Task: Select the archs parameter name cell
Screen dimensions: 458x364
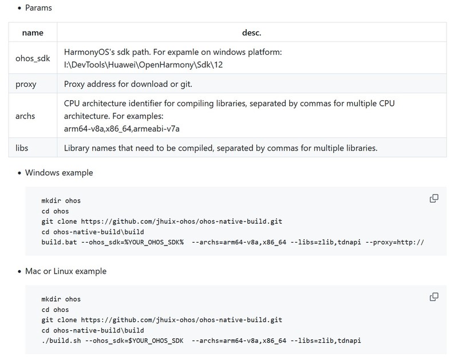Action: click(33, 116)
